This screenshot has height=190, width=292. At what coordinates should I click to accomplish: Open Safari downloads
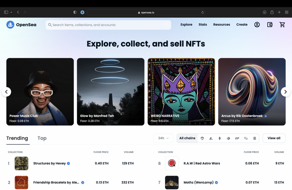[x=264, y=12]
